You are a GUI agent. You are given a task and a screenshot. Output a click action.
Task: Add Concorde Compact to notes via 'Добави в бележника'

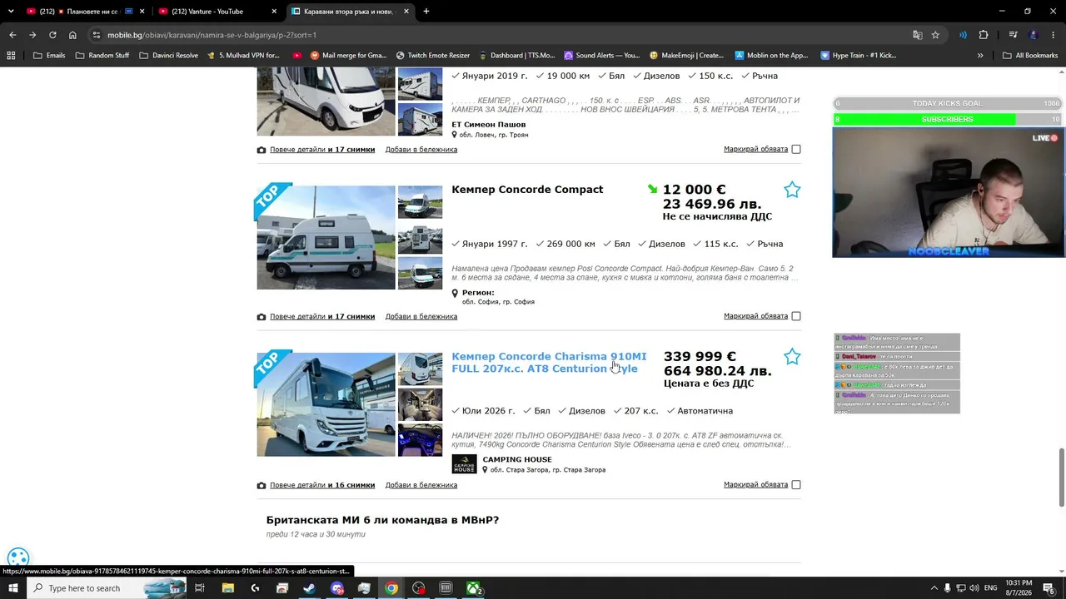[x=421, y=316]
